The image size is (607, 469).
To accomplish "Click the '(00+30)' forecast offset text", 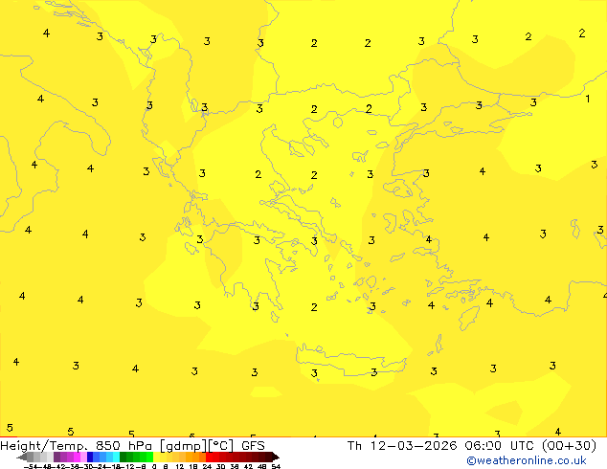I will click(x=569, y=446).
